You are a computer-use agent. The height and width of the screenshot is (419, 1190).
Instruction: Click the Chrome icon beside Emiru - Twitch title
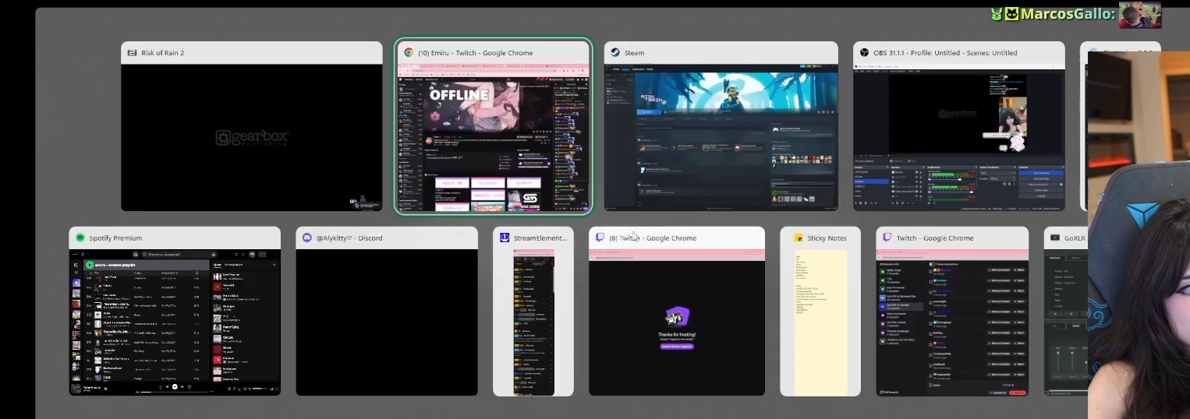pyautogui.click(x=408, y=53)
